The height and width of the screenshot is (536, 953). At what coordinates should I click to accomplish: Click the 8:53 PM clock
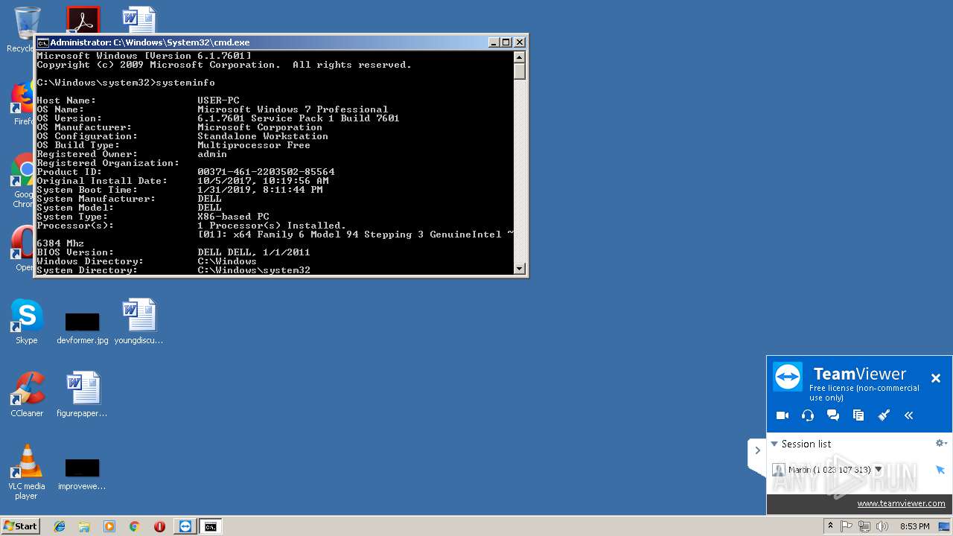[x=915, y=526]
